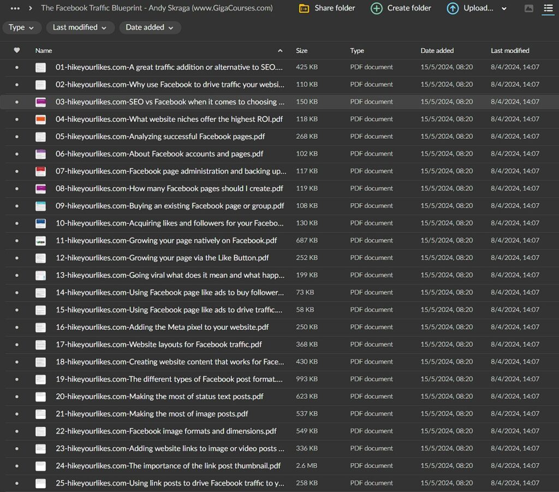
Task: Click PDF icon of file 04 website niches
Action: 41,119
